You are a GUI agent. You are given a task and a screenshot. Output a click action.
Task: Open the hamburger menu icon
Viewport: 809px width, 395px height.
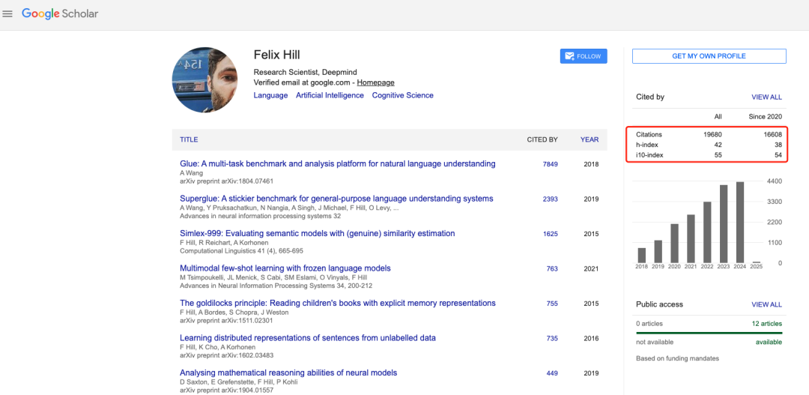(7, 14)
